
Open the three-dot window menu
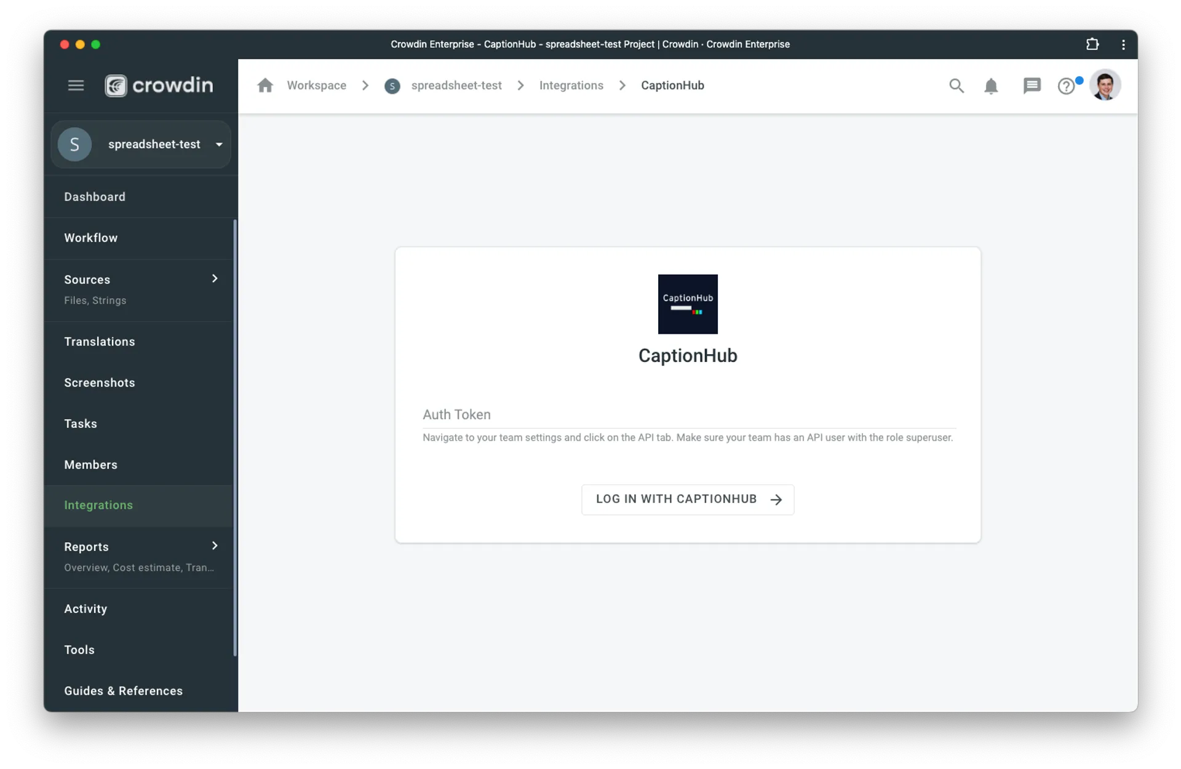[1123, 44]
